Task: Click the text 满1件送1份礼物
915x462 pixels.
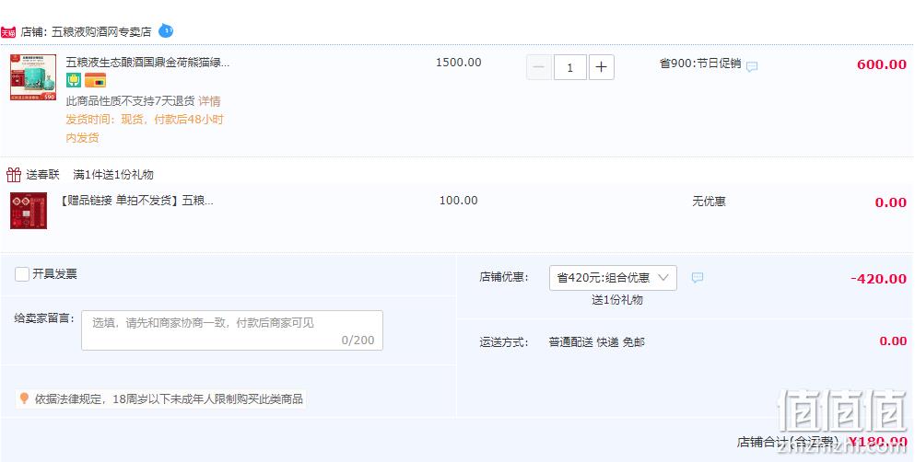Action: pyautogui.click(x=113, y=174)
